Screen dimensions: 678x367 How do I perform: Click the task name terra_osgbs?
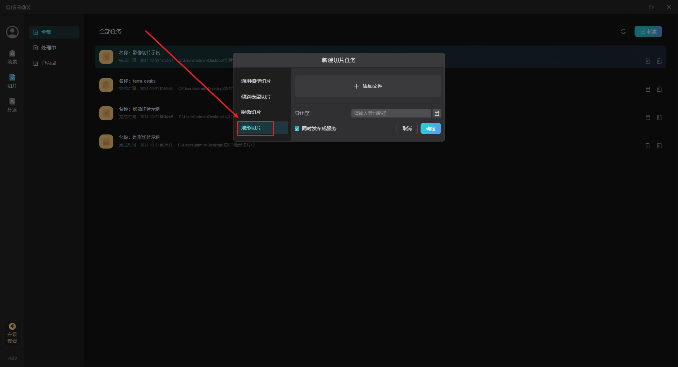point(144,81)
